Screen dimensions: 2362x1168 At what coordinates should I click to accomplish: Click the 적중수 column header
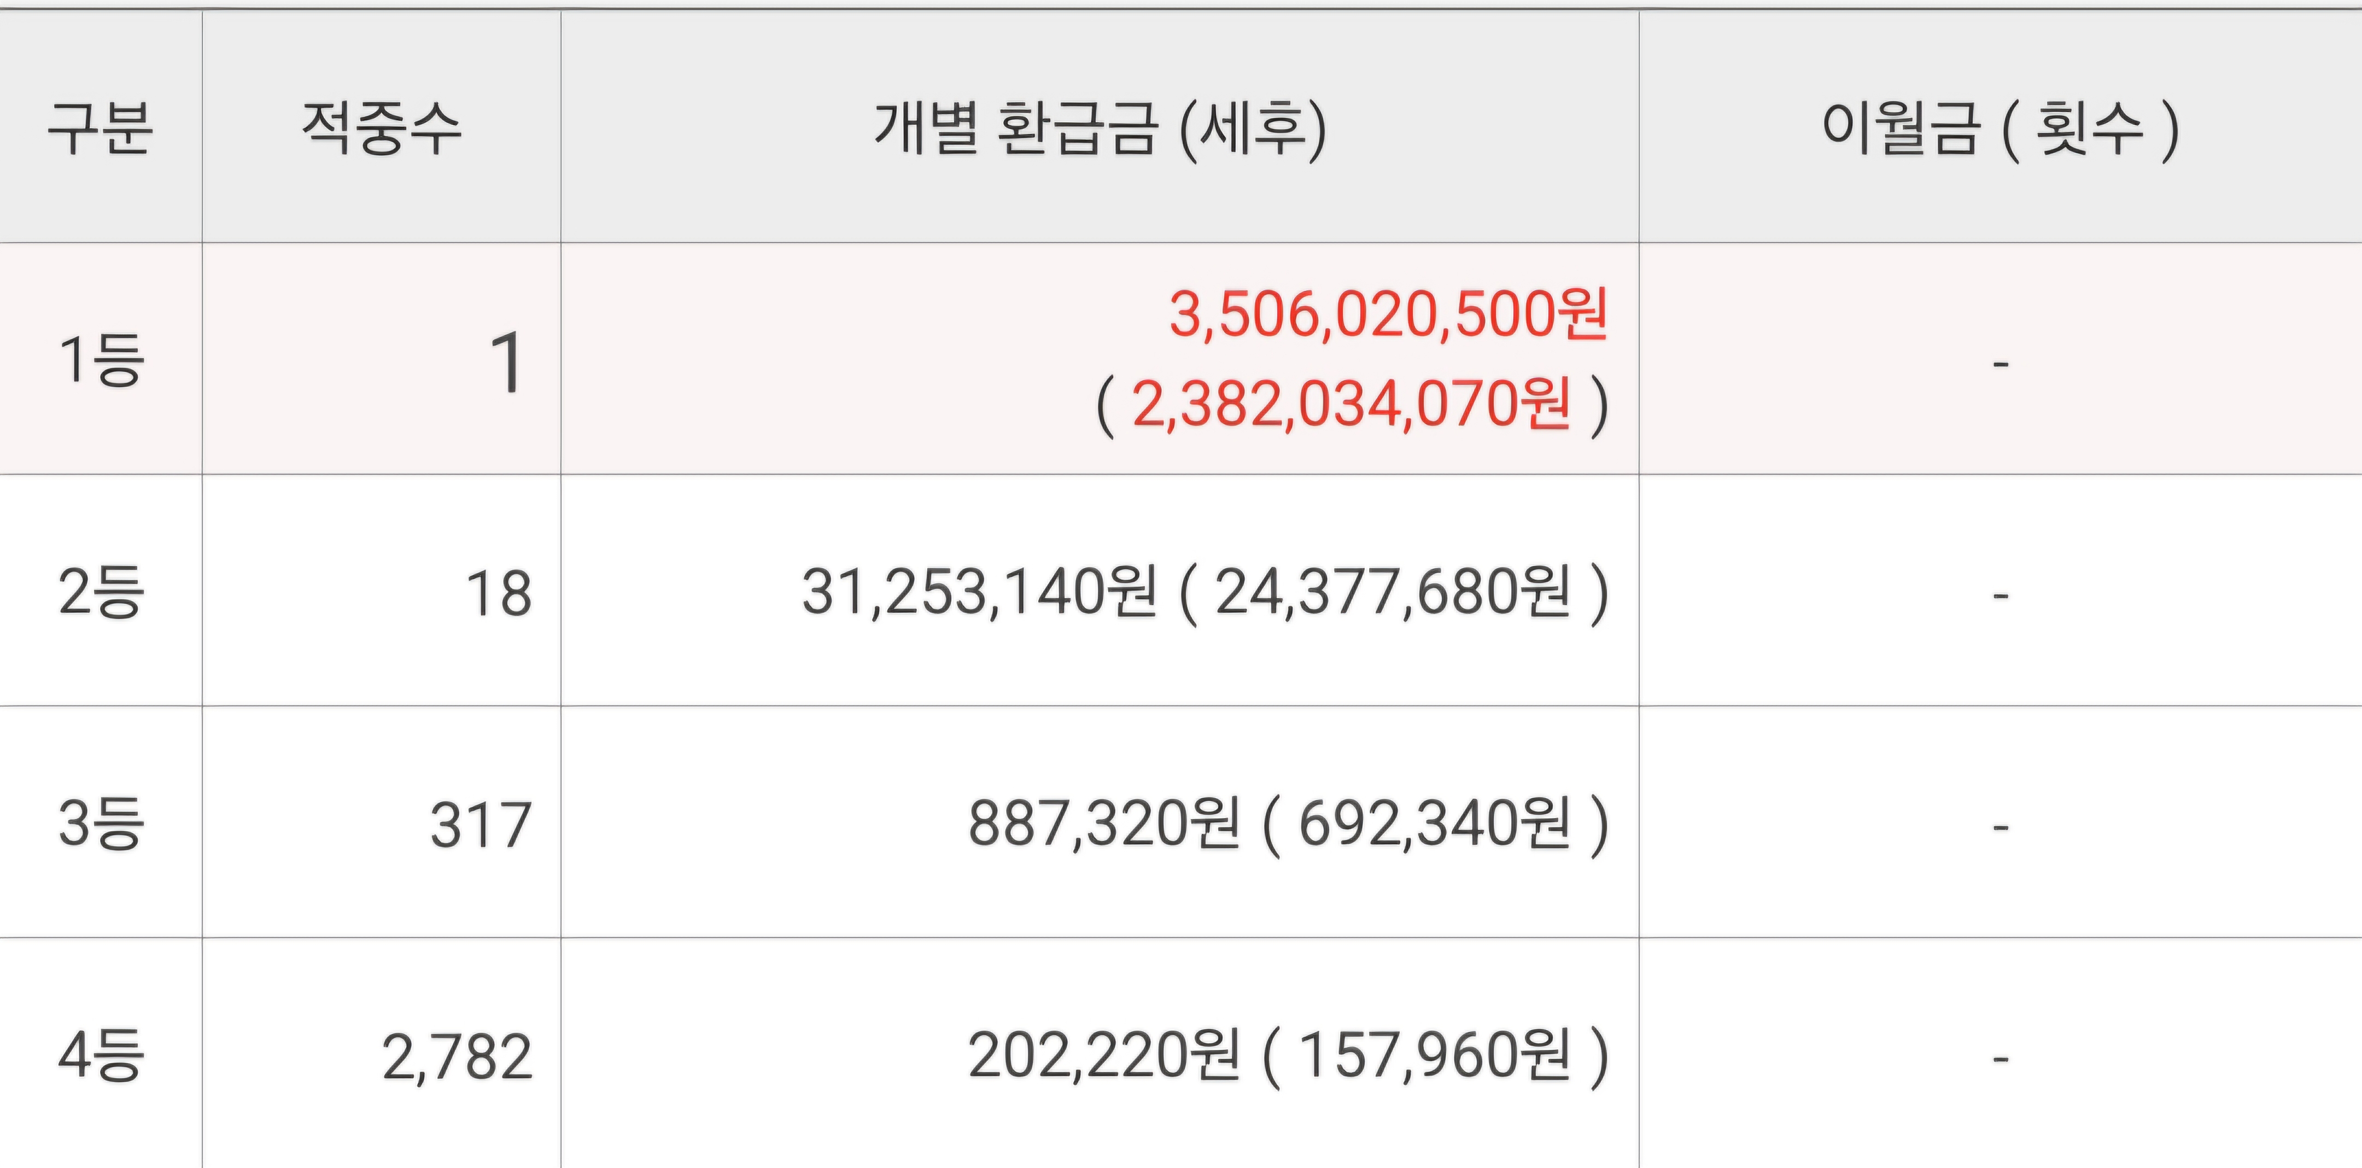[x=381, y=129]
